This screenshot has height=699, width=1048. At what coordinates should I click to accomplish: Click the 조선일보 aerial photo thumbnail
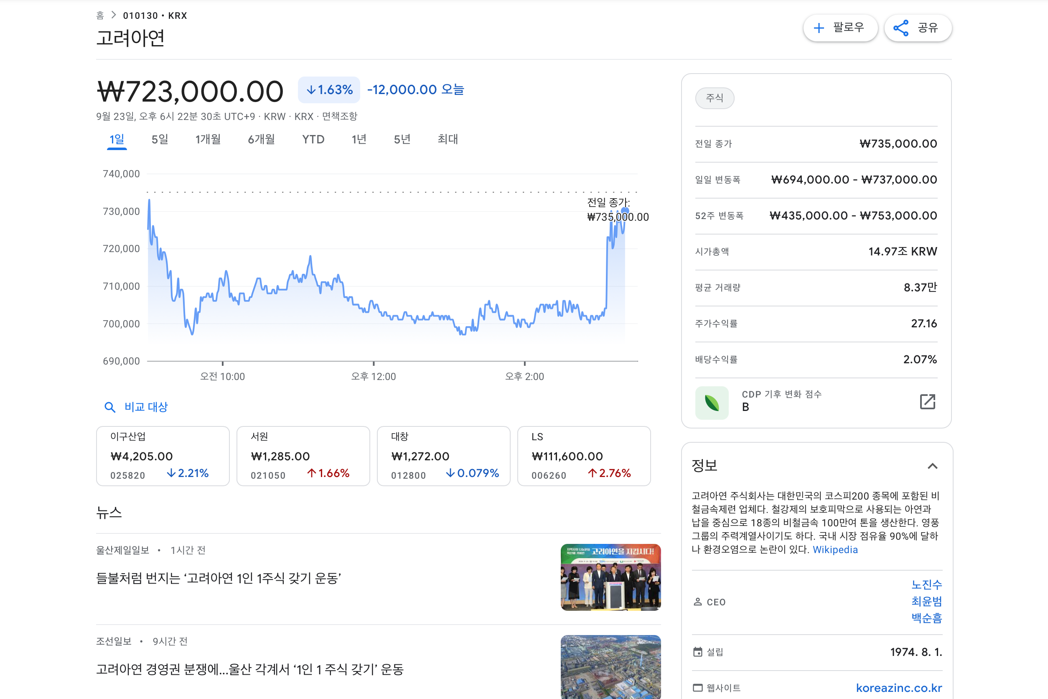point(611,667)
